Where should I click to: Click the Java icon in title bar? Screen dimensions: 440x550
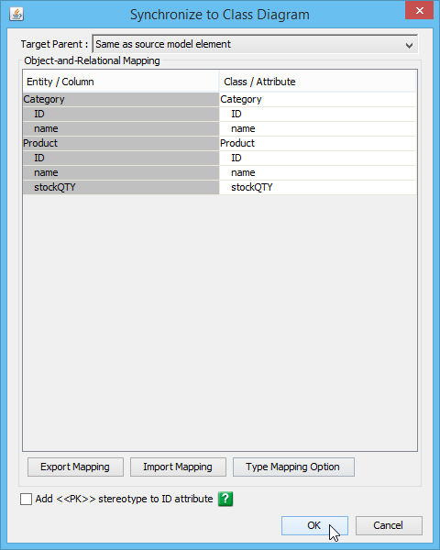16,14
